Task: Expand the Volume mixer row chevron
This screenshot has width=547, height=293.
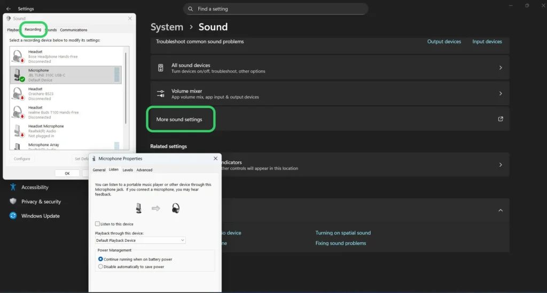Action: pos(500,94)
